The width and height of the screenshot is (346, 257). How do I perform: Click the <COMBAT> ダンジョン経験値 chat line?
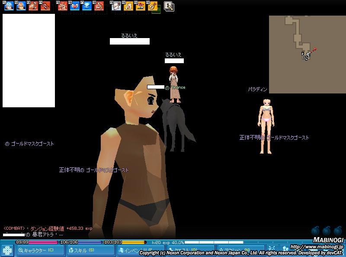click(x=48, y=228)
